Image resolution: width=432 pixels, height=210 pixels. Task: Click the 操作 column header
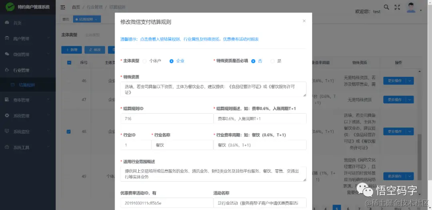coord(398,62)
